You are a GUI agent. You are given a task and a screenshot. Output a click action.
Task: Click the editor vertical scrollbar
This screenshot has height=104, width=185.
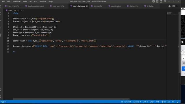coord(180,42)
